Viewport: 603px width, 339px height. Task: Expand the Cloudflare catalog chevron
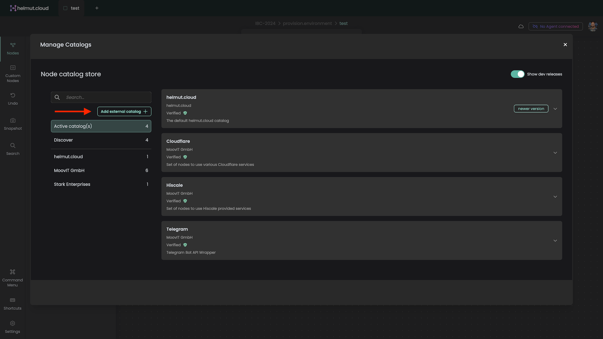[x=555, y=153]
